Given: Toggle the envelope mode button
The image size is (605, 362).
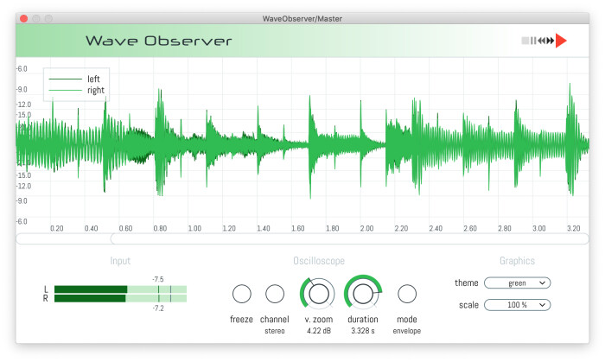Looking at the screenshot, I should coord(407,294).
